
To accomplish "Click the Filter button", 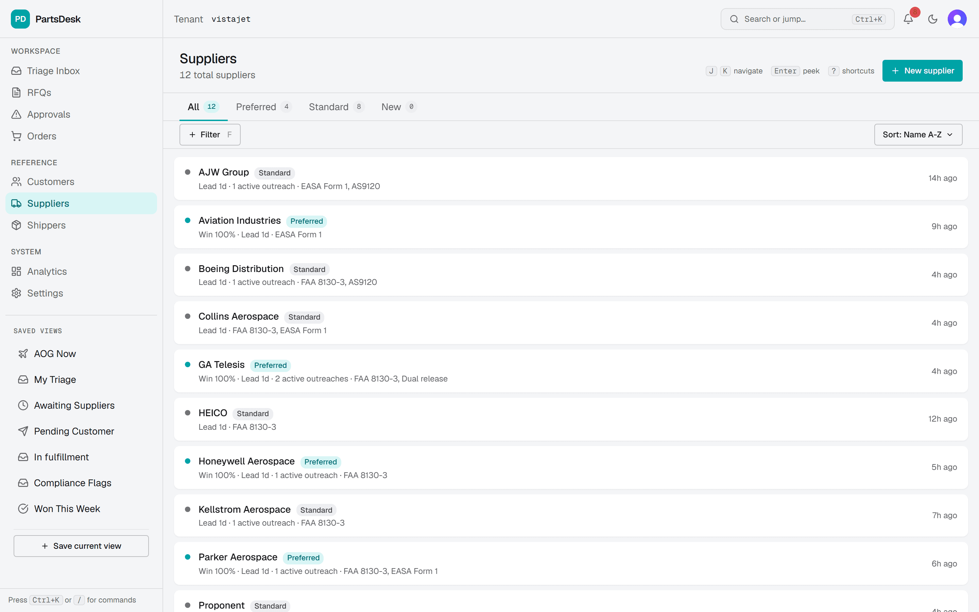I will coord(210,135).
